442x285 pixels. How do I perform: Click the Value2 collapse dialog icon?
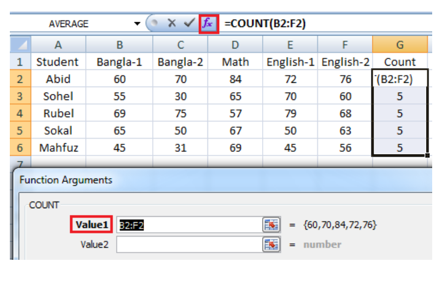pos(271,244)
